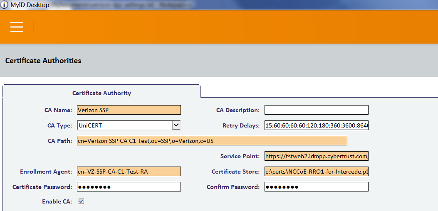Click the CA Path label
438x211 pixels.
[60, 141]
